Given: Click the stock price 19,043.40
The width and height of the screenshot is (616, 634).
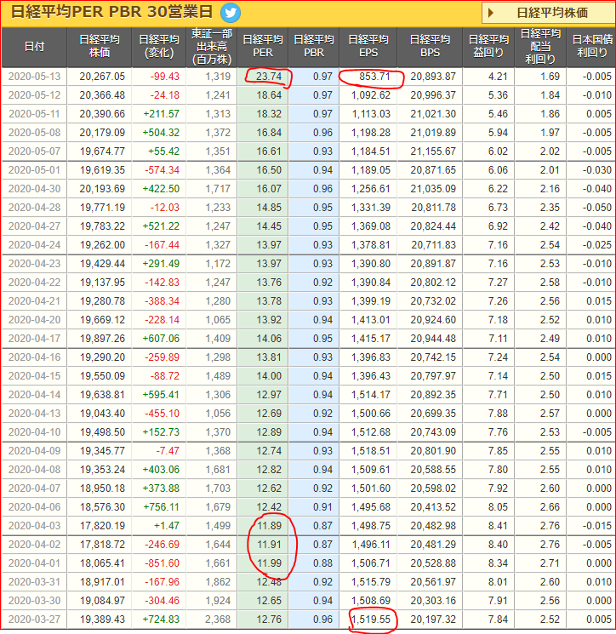Looking at the screenshot, I should (x=102, y=414).
